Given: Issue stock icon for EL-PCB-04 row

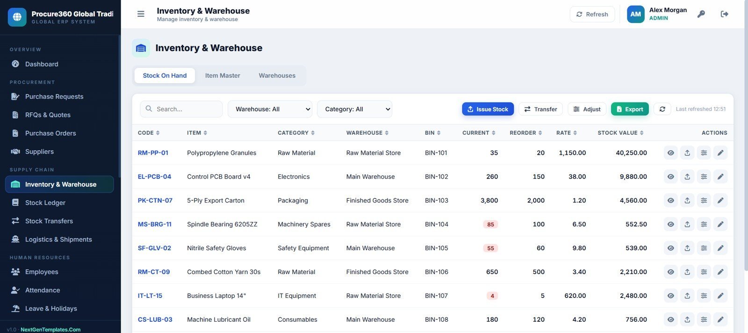Looking at the screenshot, I should [687, 177].
